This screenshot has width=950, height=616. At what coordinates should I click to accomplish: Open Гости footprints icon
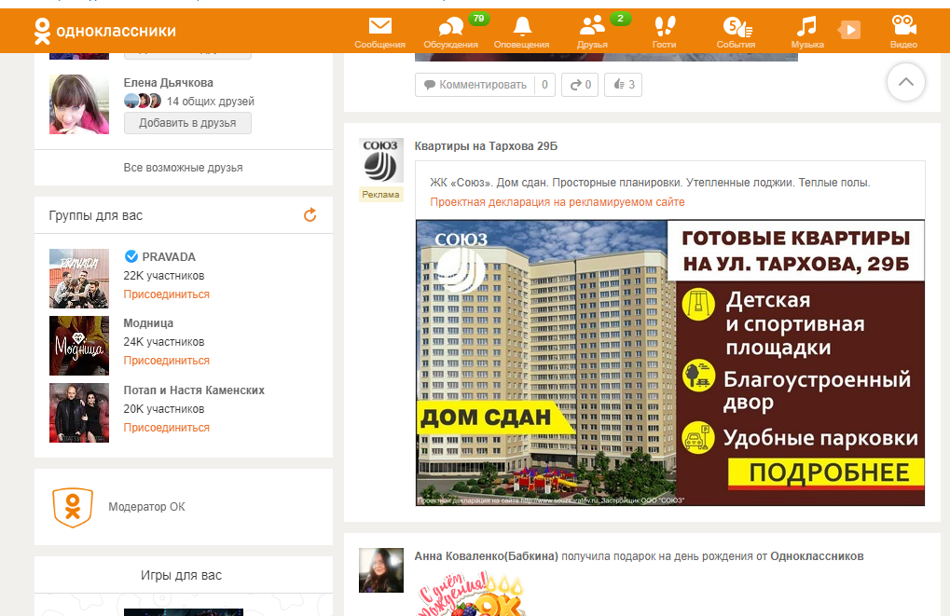click(x=664, y=26)
